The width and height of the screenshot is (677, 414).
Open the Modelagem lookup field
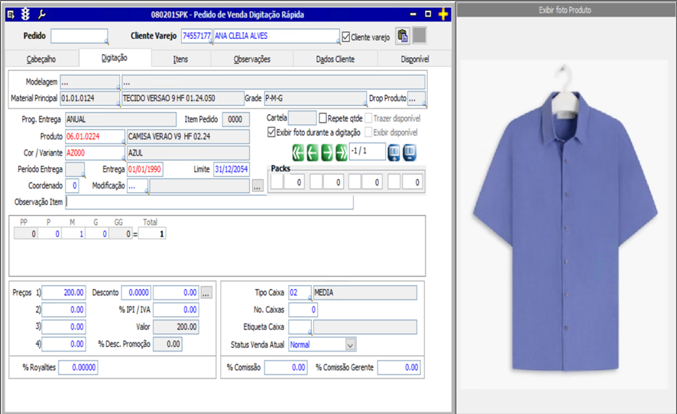[x=89, y=82]
